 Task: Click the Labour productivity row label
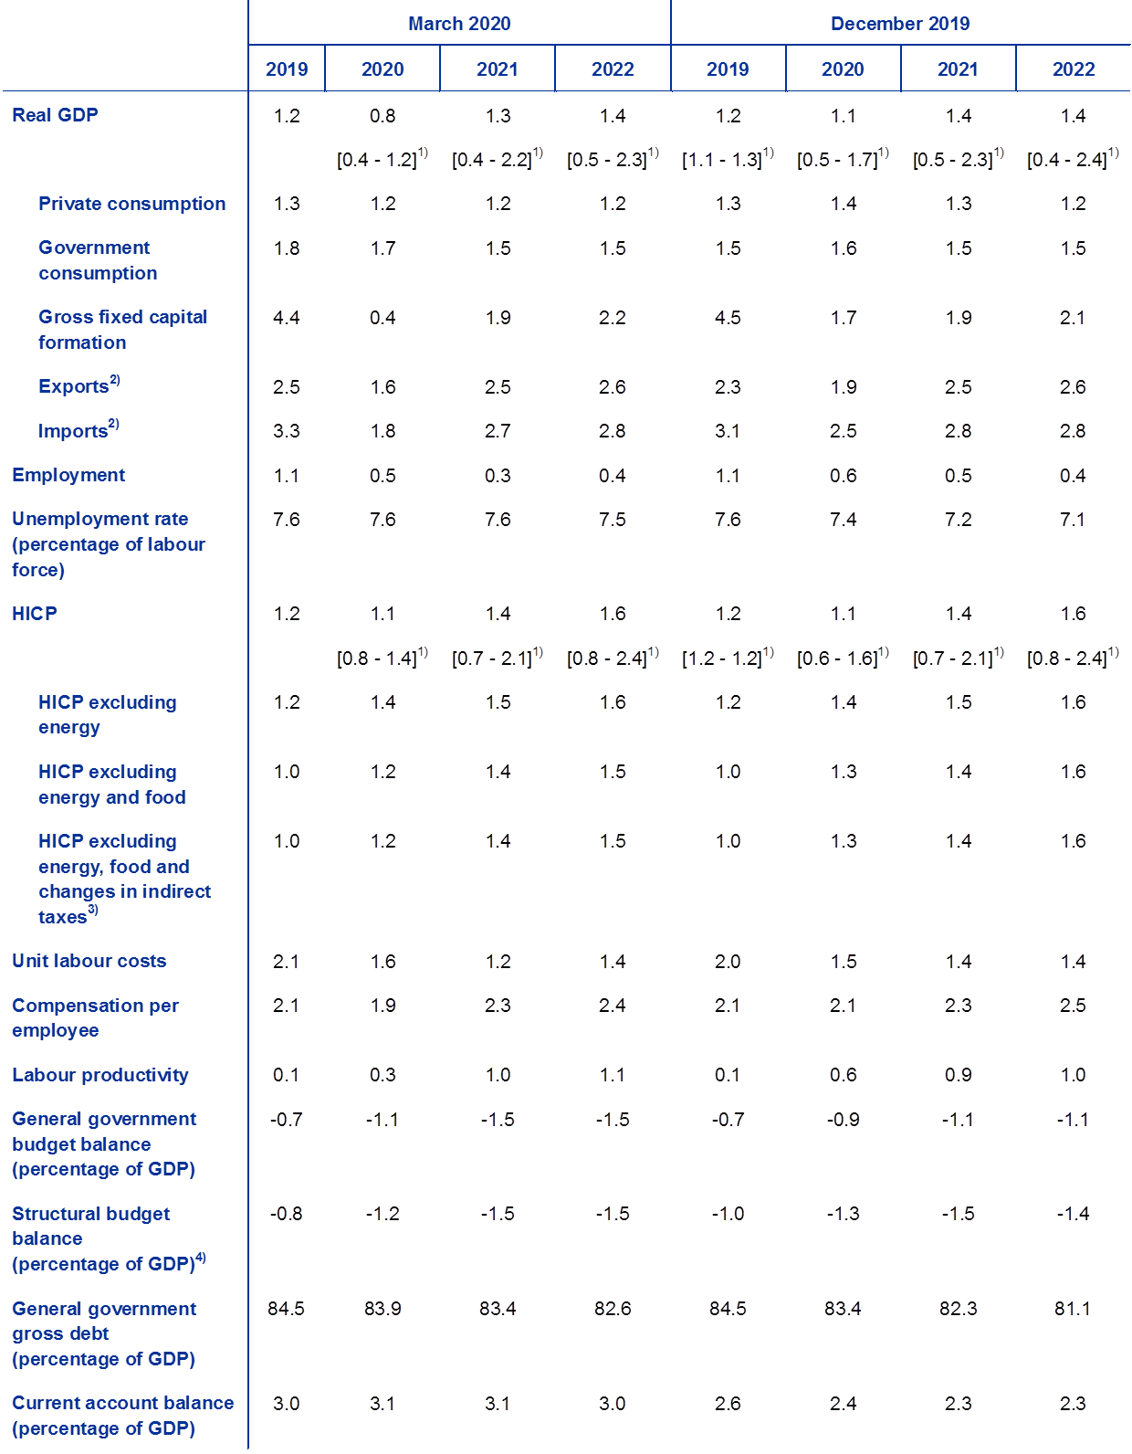click(100, 1075)
